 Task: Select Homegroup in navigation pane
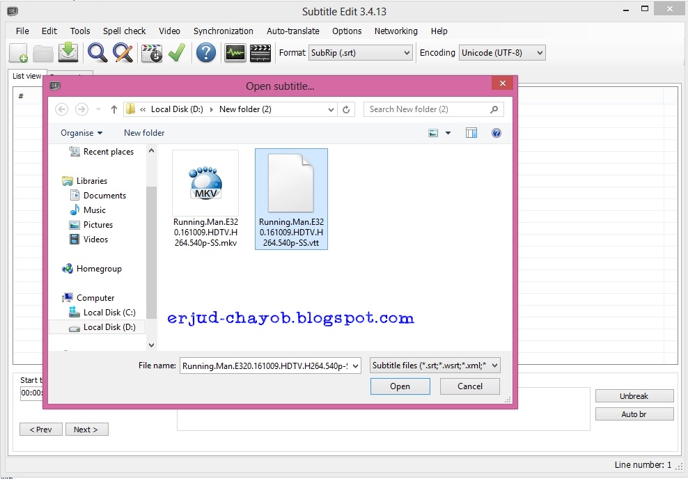pos(92,269)
